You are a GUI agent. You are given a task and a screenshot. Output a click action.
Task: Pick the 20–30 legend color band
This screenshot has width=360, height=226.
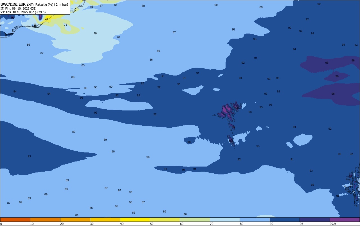[75, 220]
